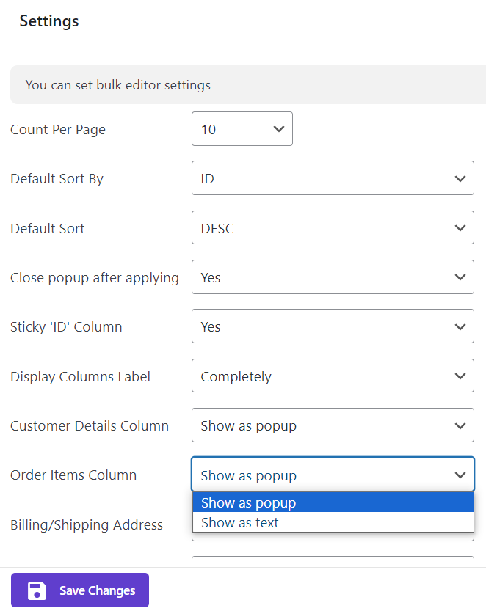Click the chevron in Default Sort field
This screenshot has width=486, height=611.
[x=460, y=228]
